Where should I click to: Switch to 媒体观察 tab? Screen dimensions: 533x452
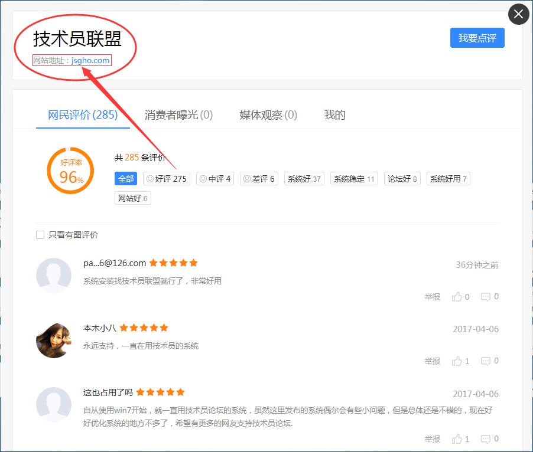pos(268,115)
